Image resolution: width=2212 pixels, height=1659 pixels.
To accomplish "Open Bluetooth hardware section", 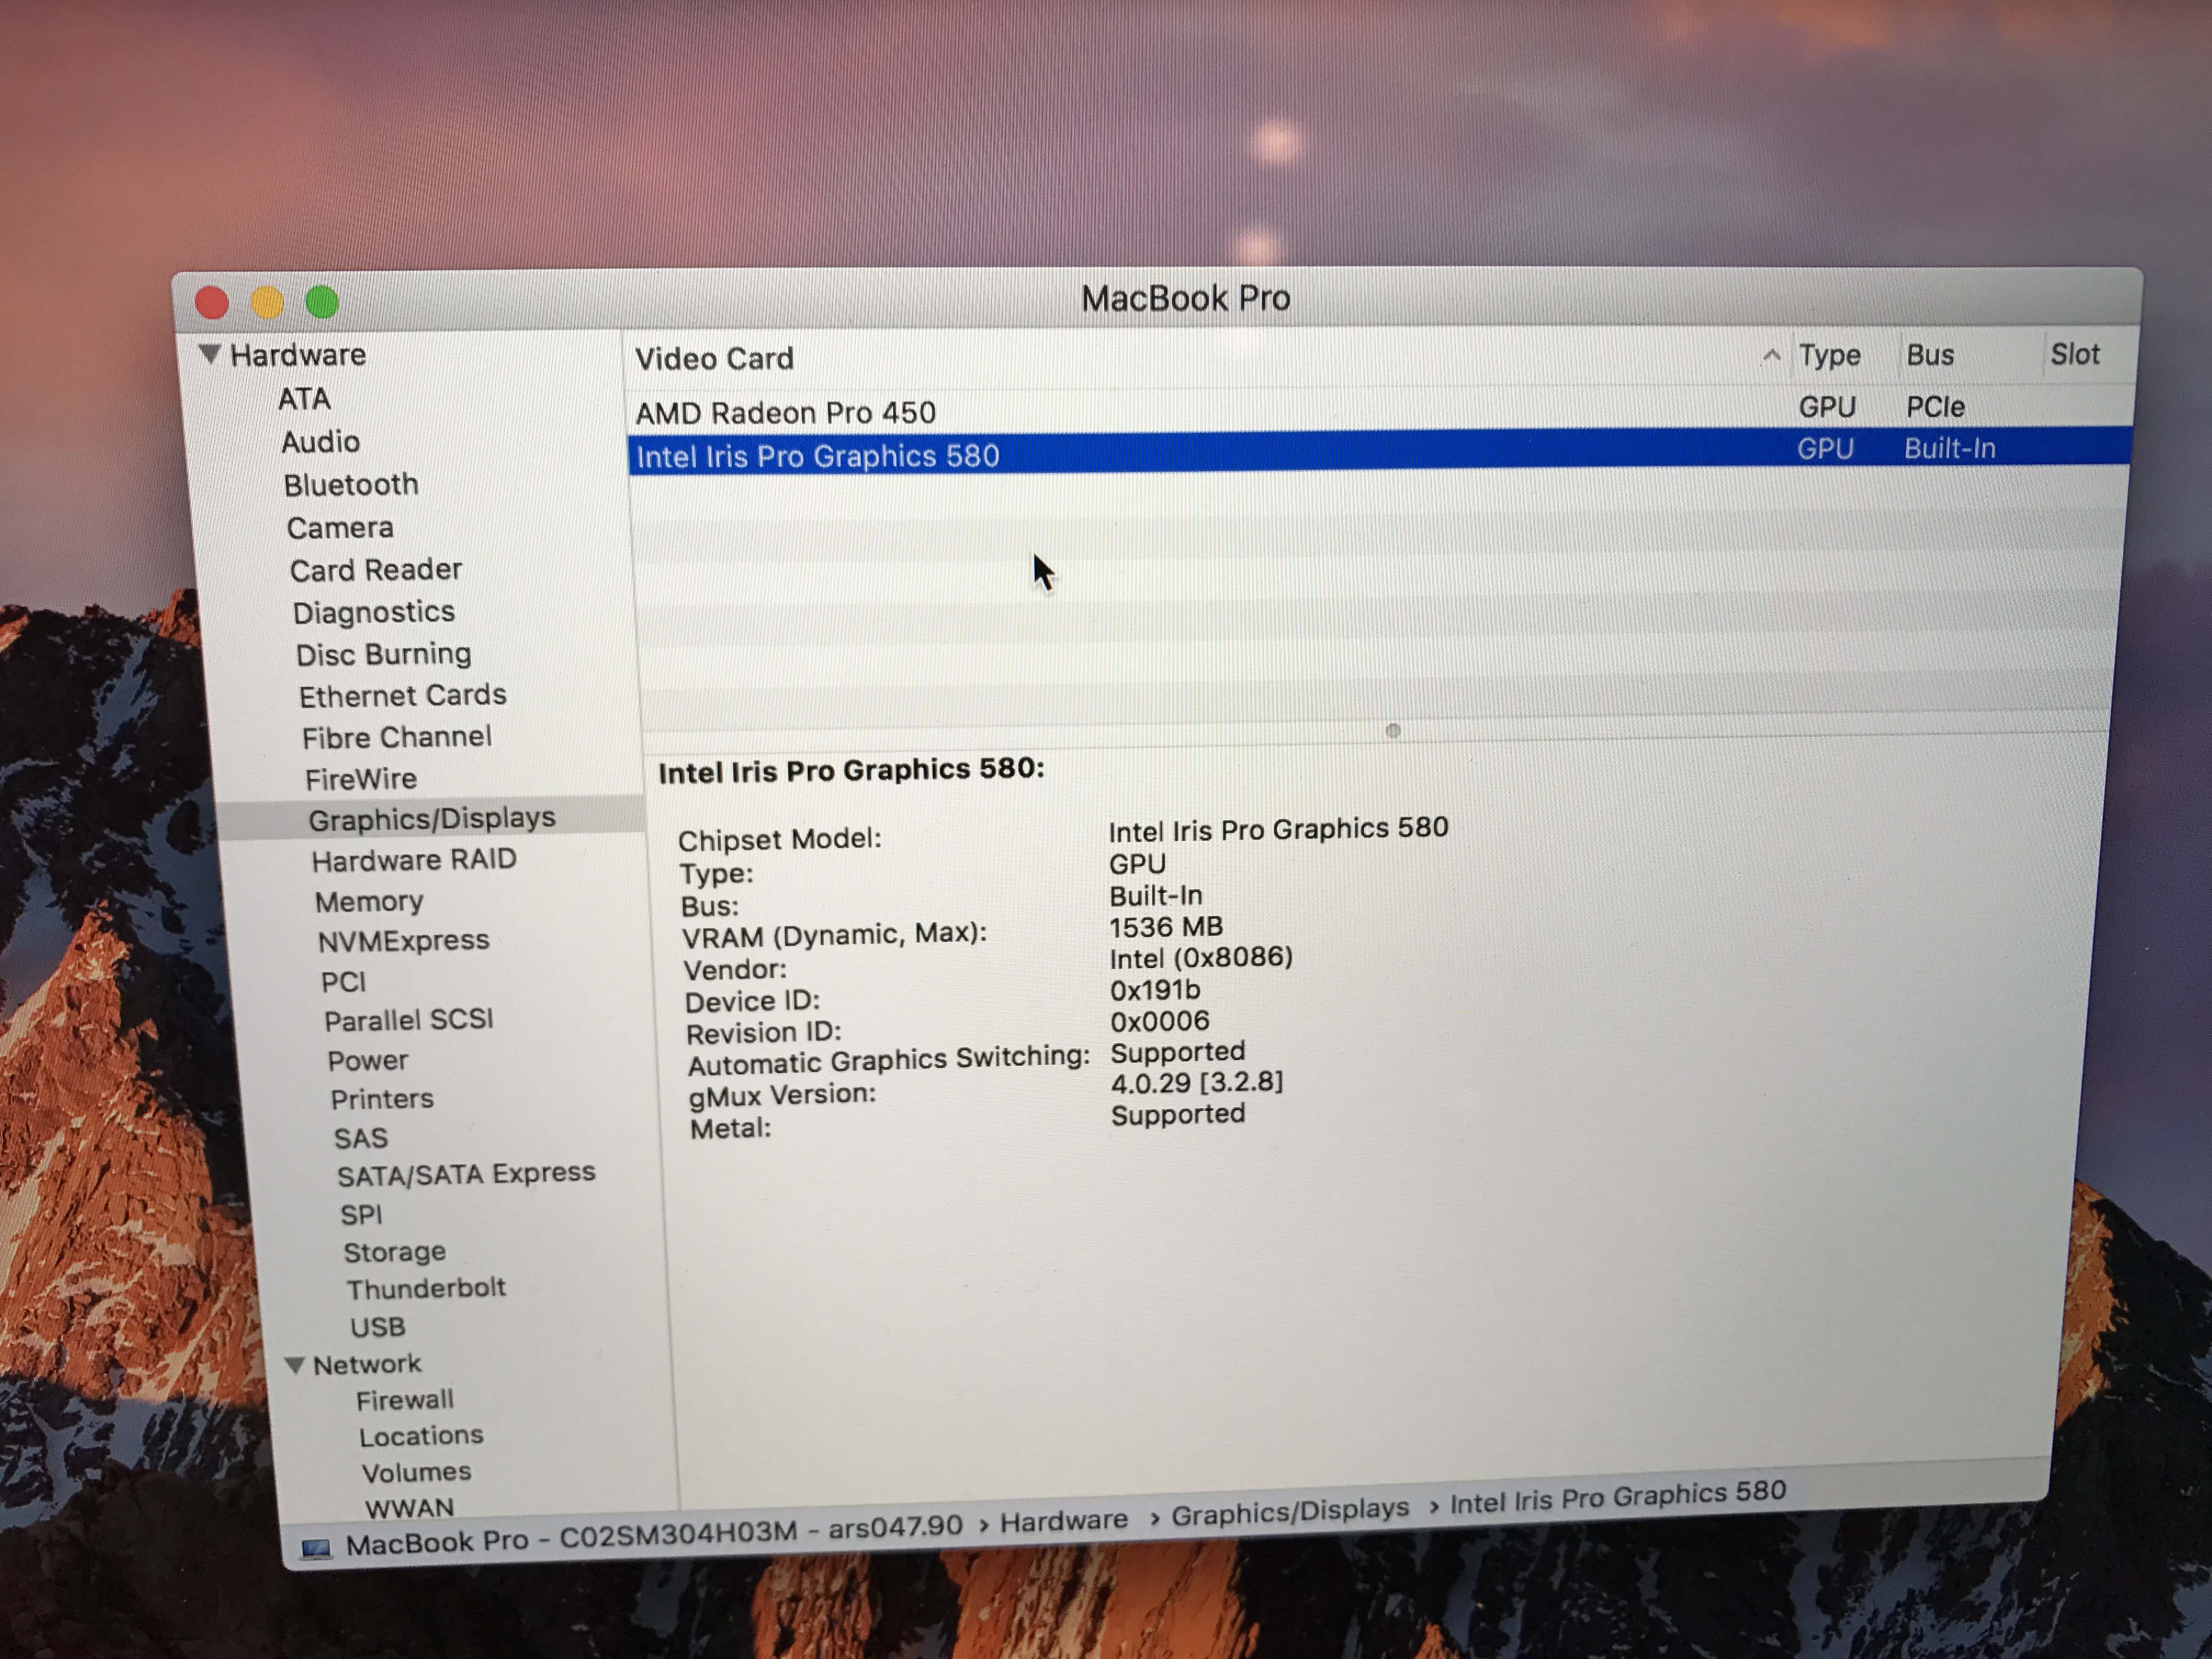I will 351,485.
